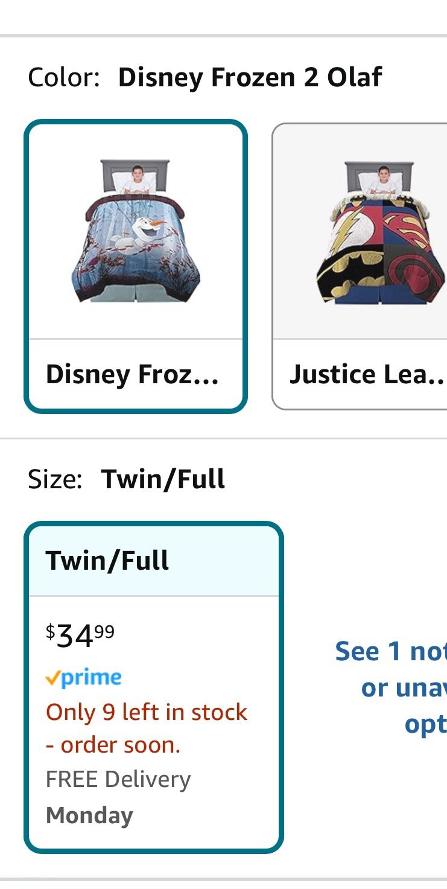Screen dimensions: 447x889
Task: Click the $34.99 price
Action: [x=80, y=636]
